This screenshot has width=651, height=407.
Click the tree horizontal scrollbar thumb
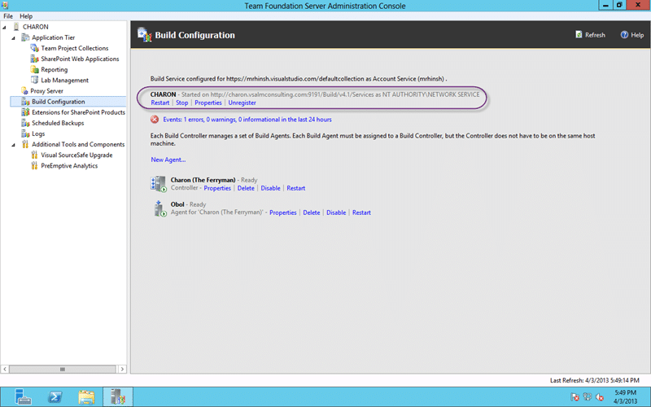tap(63, 370)
